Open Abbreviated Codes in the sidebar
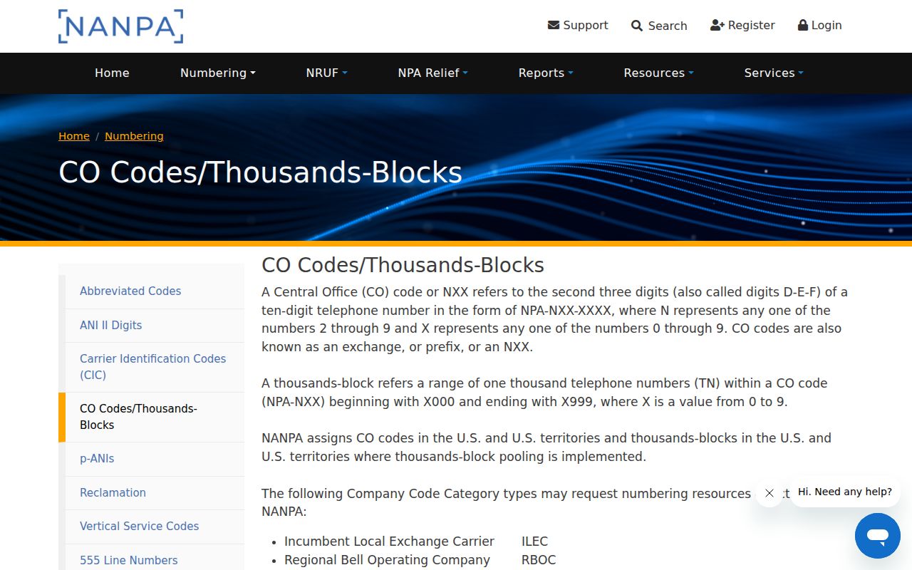Viewport: 912px width, 570px height. (x=155, y=291)
